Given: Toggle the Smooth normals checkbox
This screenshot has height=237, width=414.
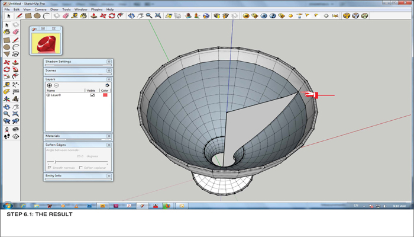Looking at the screenshot, I should [48, 168].
